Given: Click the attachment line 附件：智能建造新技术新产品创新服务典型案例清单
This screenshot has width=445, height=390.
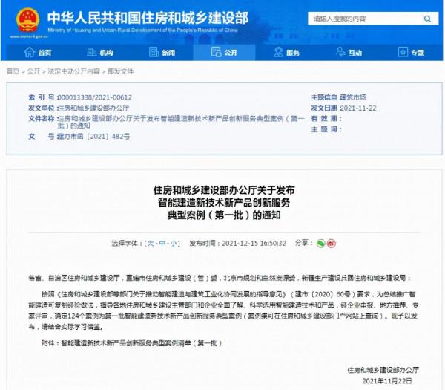Looking at the screenshot, I should (x=131, y=343).
